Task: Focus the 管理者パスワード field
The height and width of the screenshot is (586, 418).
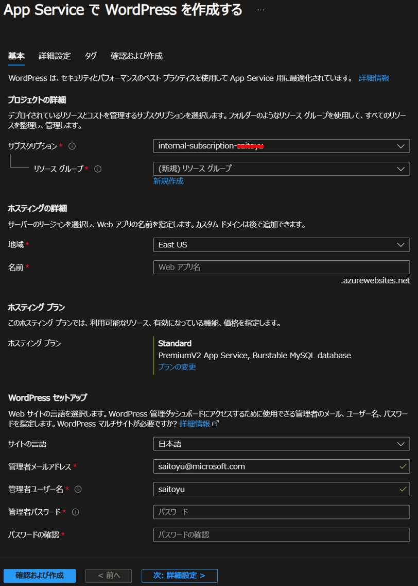Action: [x=282, y=512]
